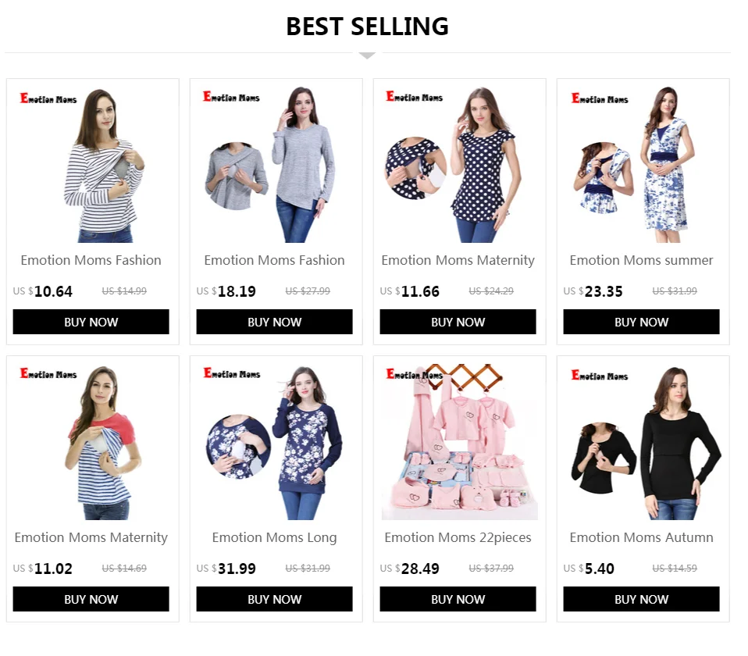Open the gray long-sleeve top product image

pyautogui.click(x=274, y=164)
